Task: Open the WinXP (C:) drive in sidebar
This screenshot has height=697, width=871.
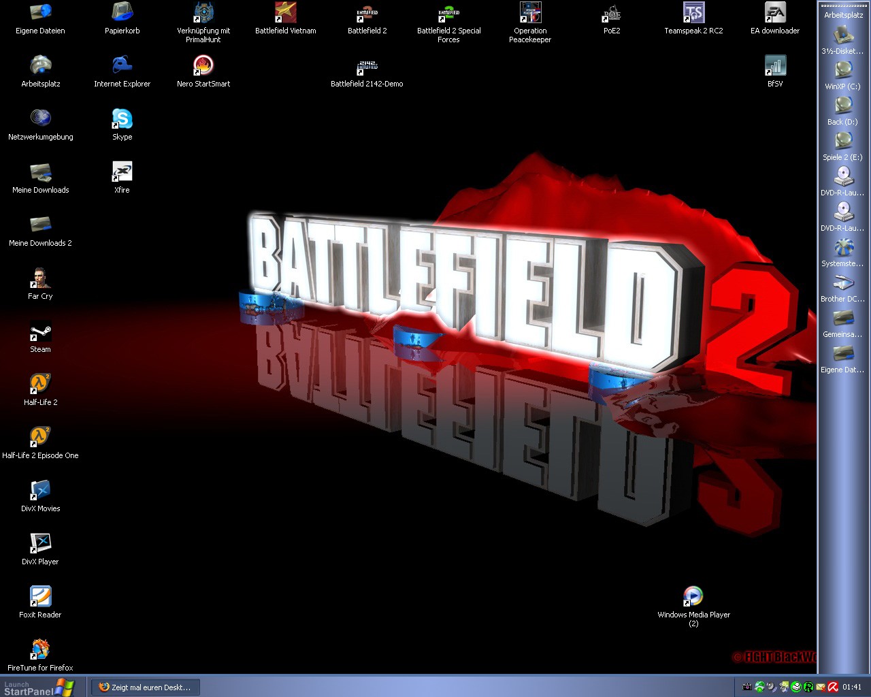Action: click(843, 75)
